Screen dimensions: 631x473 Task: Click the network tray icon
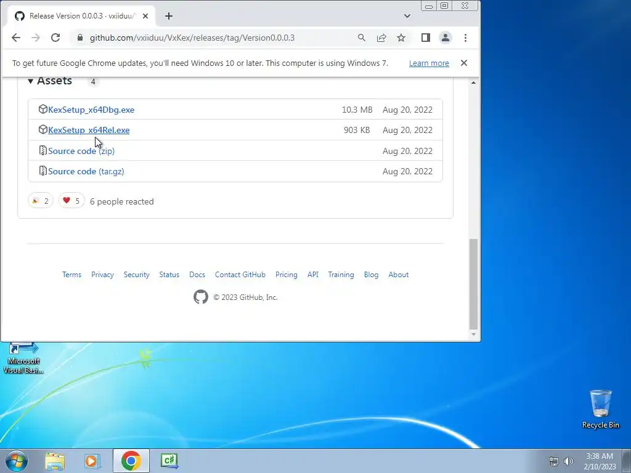pos(554,462)
